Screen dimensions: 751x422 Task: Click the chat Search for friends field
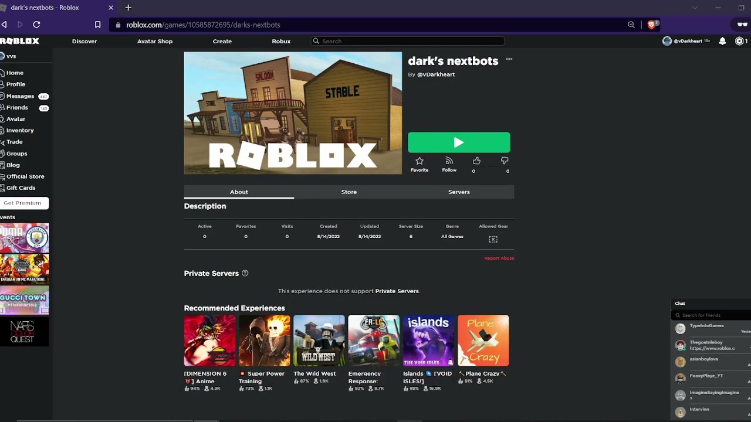tap(711, 315)
